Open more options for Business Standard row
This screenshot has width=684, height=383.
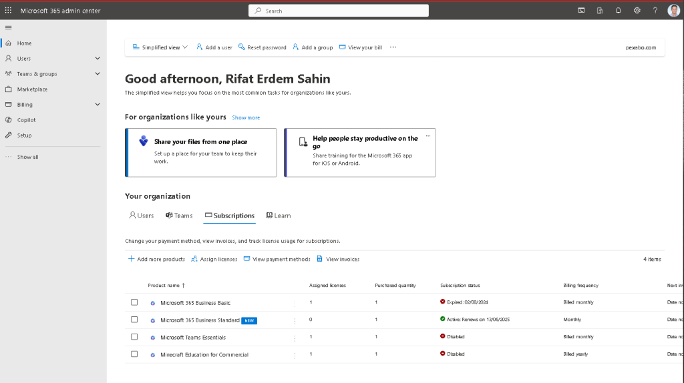295,321
